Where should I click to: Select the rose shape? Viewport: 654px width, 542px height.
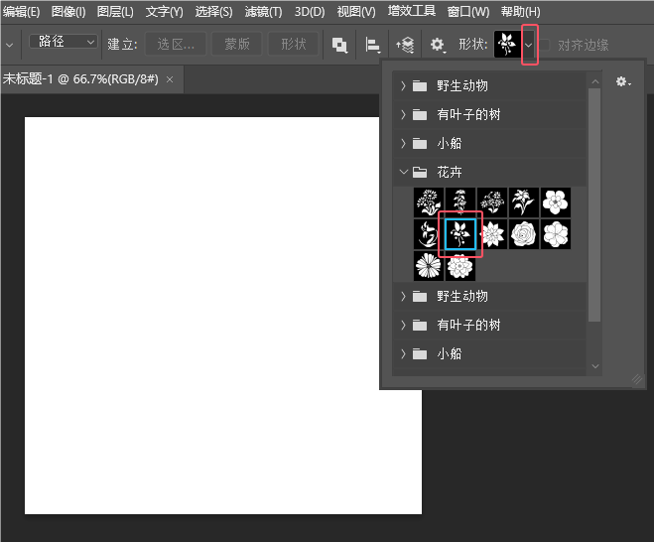[524, 234]
